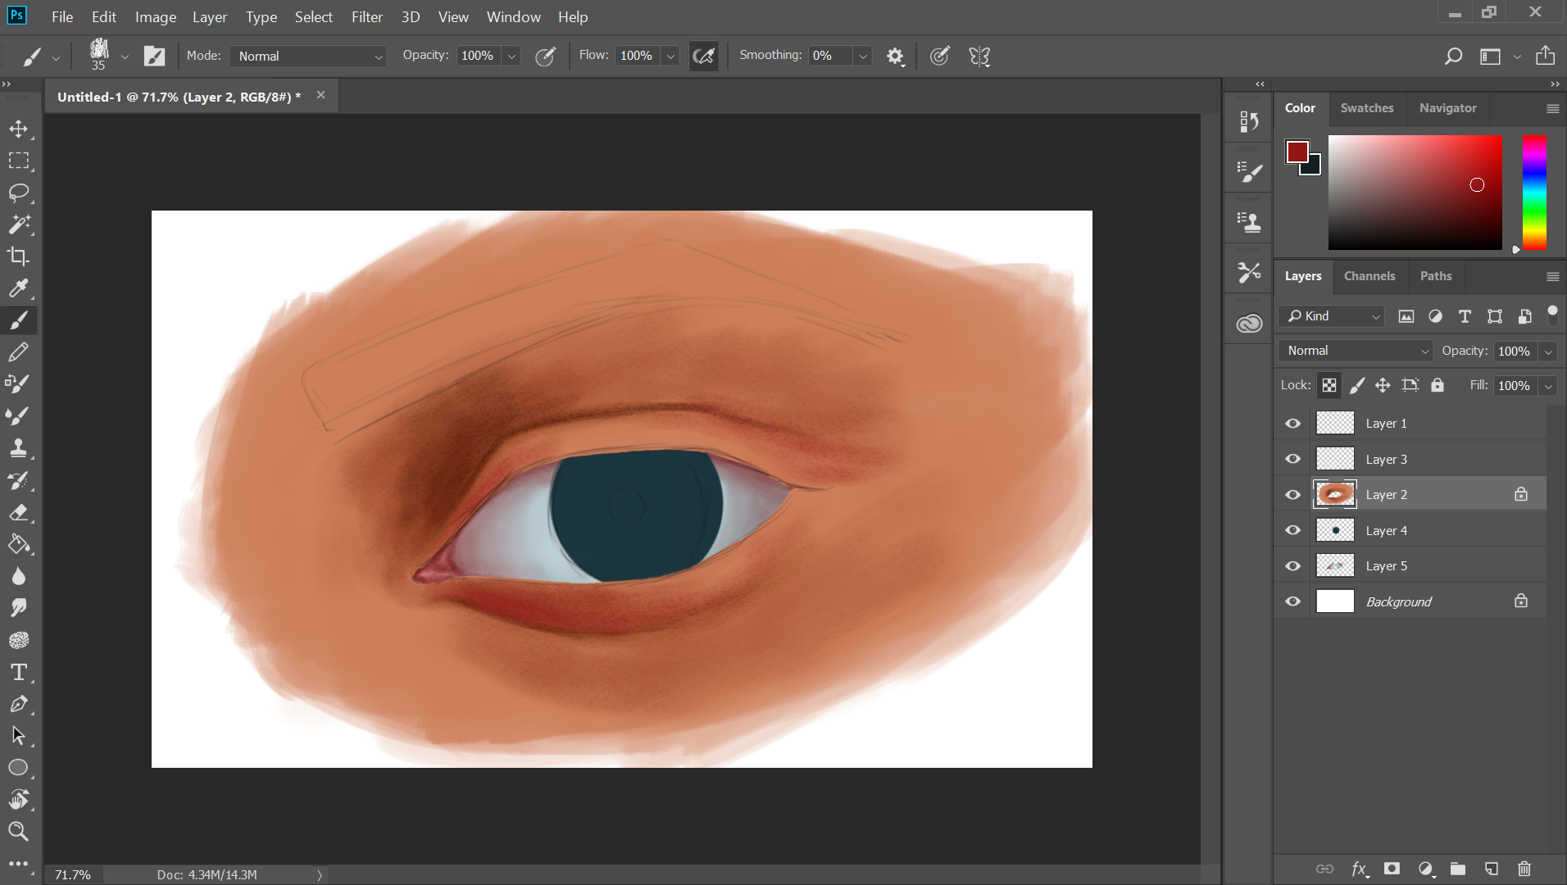The height and width of the screenshot is (885, 1567).
Task: Open smoothing options gear
Action: [x=895, y=56]
